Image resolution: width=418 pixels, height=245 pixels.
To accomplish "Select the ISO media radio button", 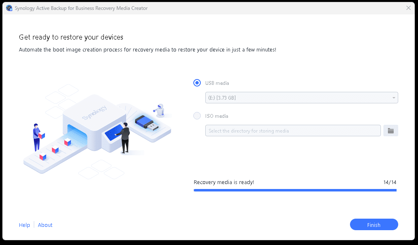I will point(197,116).
